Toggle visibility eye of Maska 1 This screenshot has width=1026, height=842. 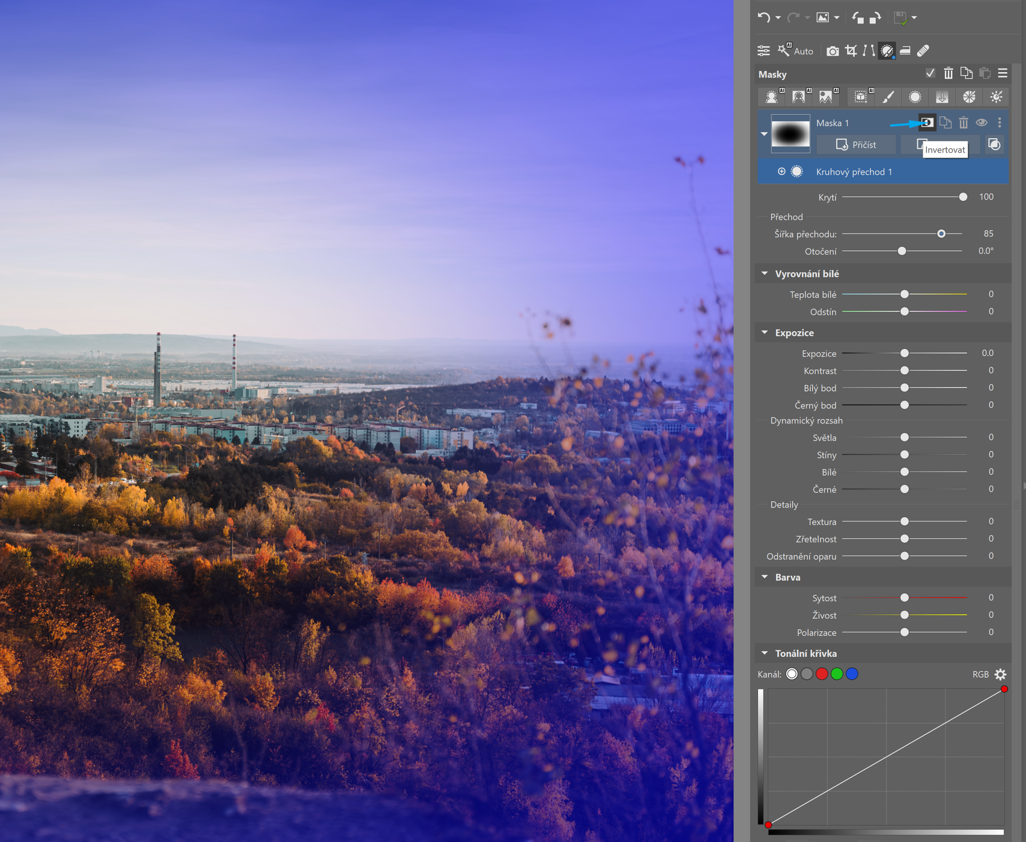(x=981, y=123)
